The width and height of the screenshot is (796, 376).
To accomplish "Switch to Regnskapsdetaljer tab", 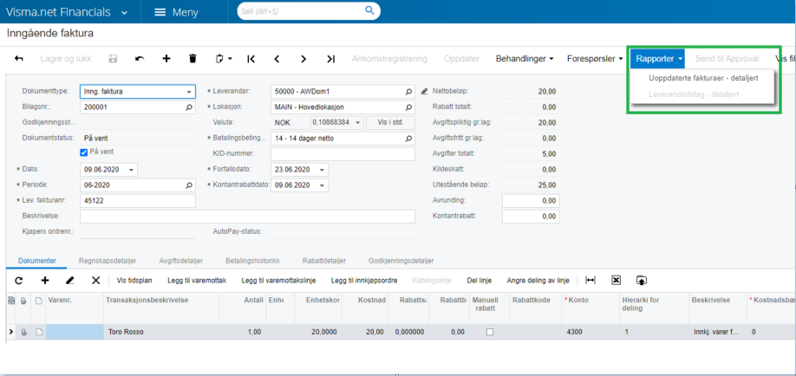I will pyautogui.click(x=108, y=261).
